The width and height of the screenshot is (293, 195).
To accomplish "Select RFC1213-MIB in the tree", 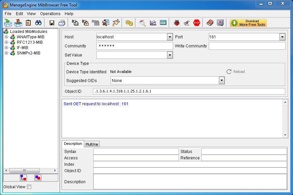I will (x=30, y=42).
